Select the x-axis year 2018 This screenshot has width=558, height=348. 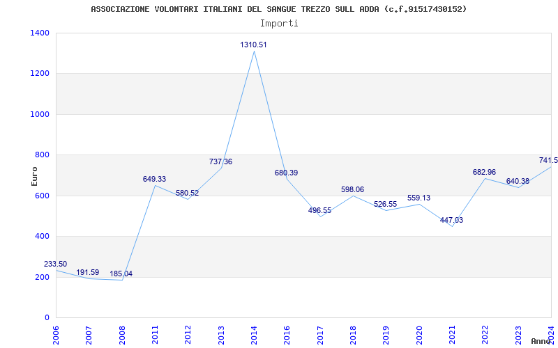click(353, 335)
